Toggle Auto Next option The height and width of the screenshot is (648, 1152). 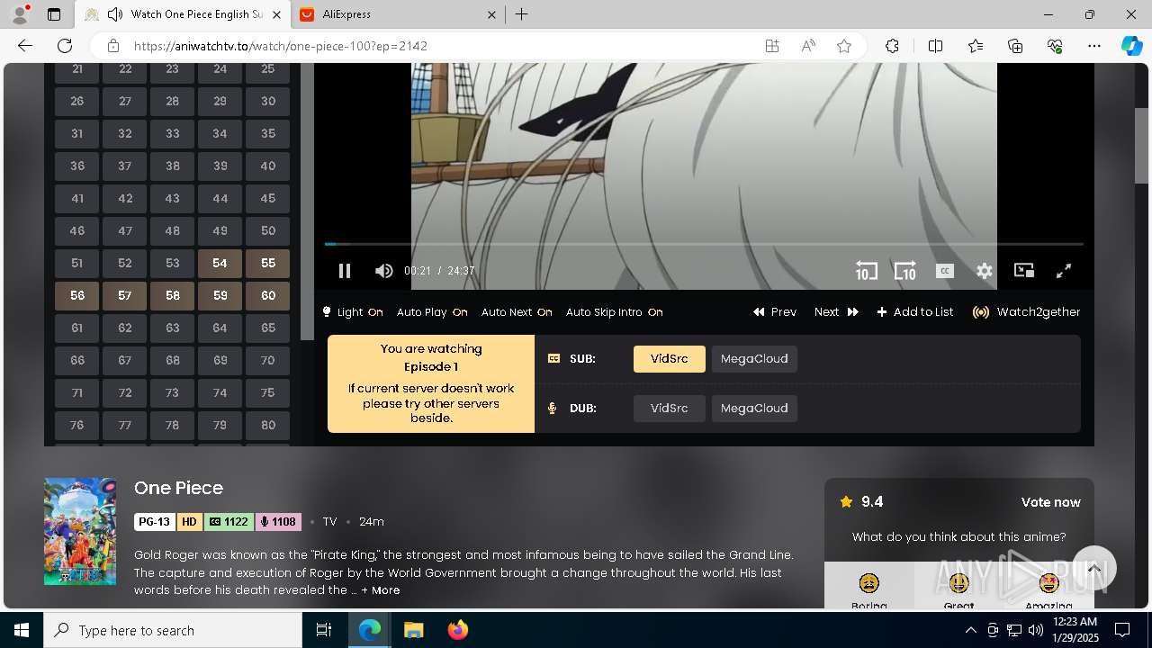pyautogui.click(x=517, y=312)
